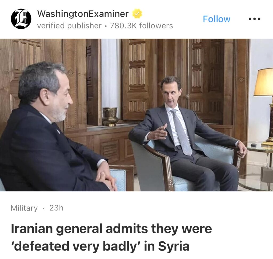Follow the WashingtonExaminer publisher

[216, 19]
